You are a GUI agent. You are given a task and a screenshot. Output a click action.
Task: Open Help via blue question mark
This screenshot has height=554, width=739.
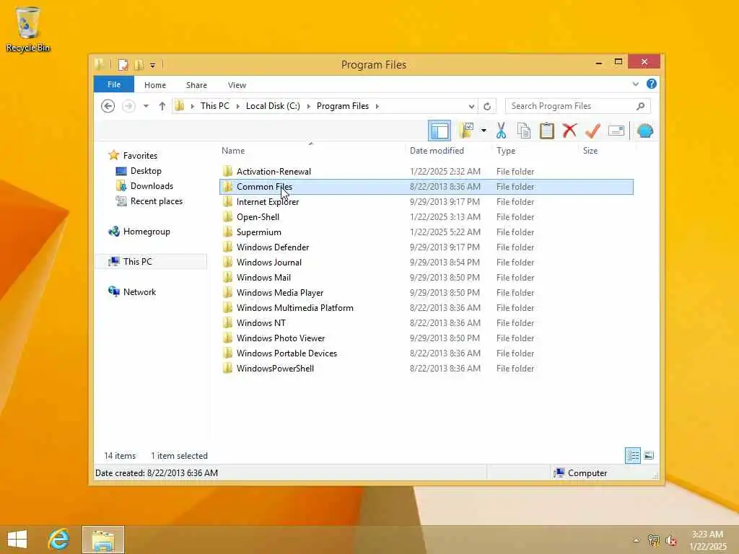652,84
